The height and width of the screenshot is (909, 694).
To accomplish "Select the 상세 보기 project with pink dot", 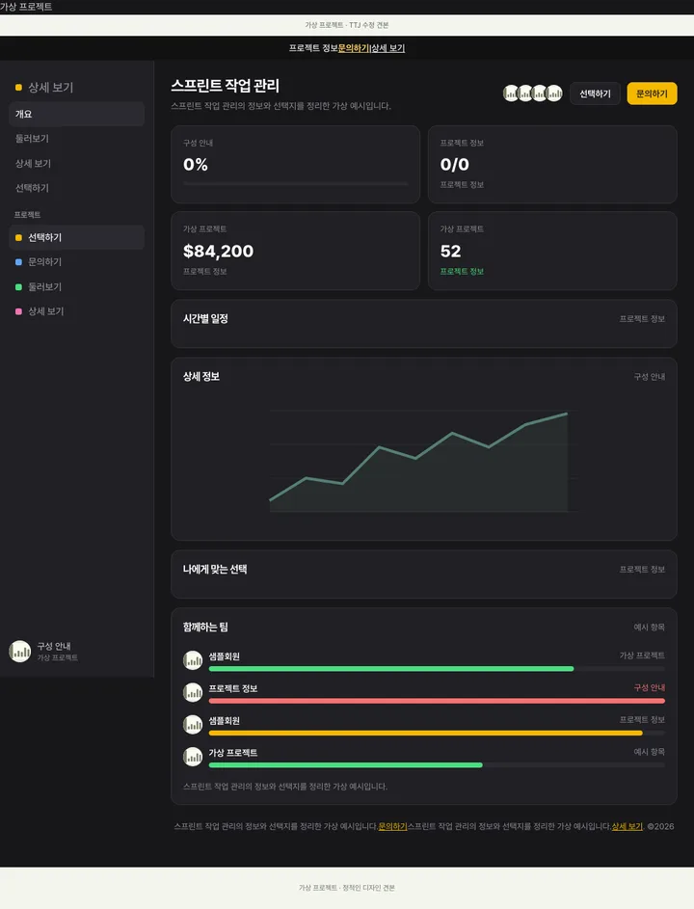I will pos(76,311).
